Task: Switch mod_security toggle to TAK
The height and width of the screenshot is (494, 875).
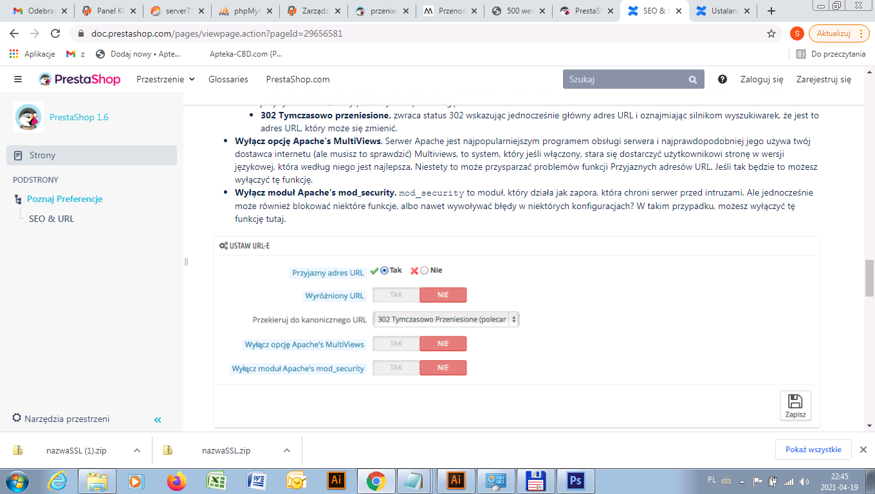Action: (396, 368)
